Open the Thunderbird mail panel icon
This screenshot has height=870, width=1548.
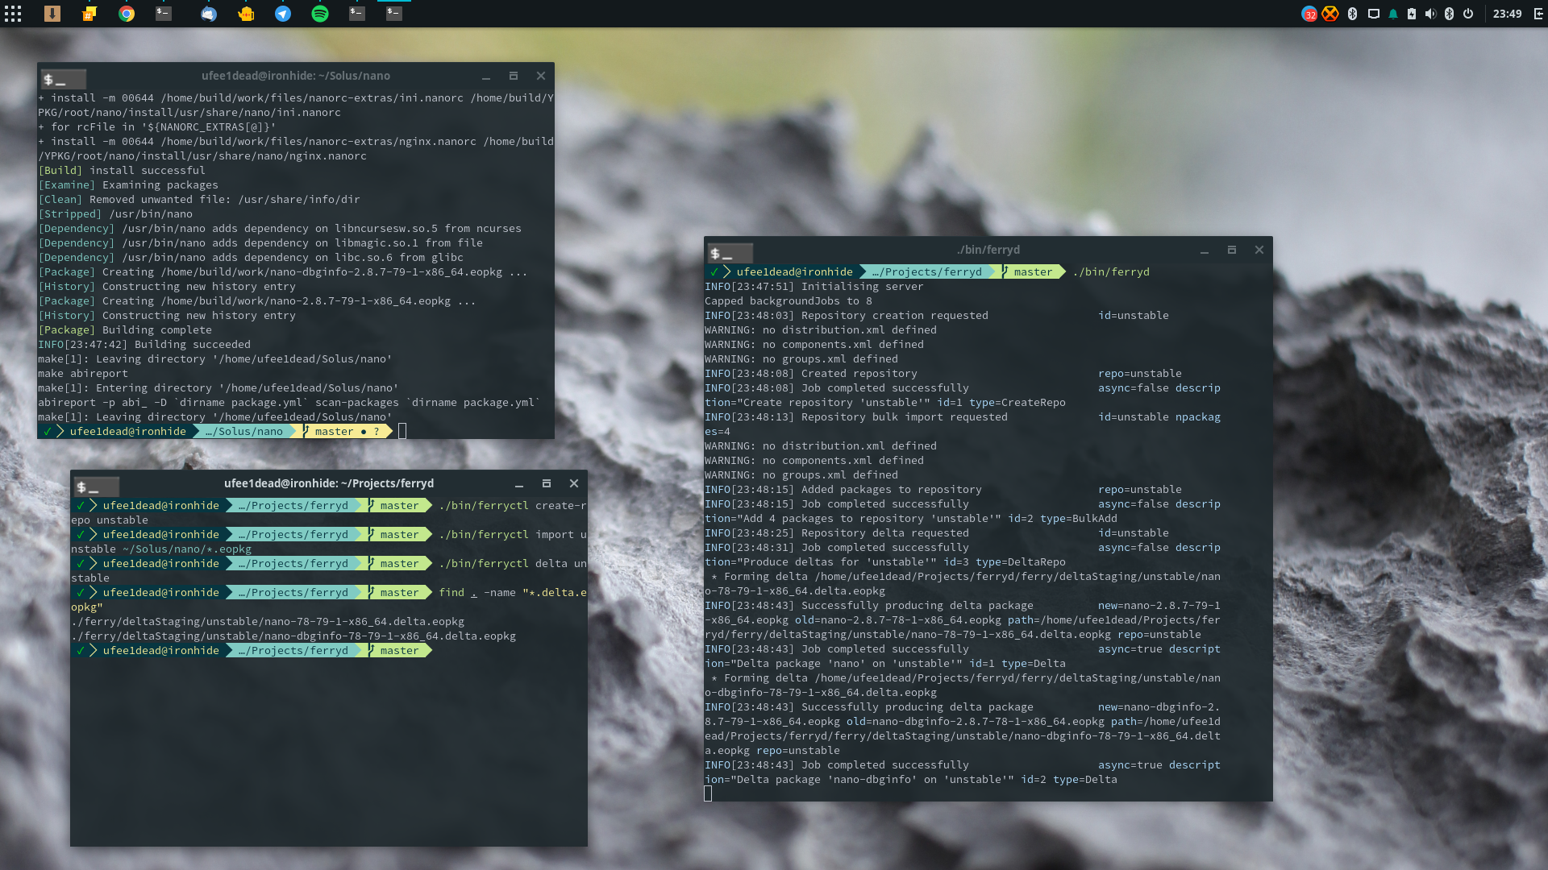click(x=209, y=14)
